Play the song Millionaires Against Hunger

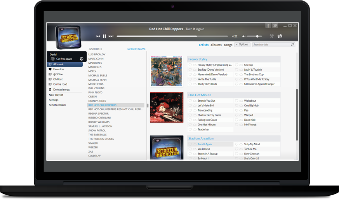(259, 84)
